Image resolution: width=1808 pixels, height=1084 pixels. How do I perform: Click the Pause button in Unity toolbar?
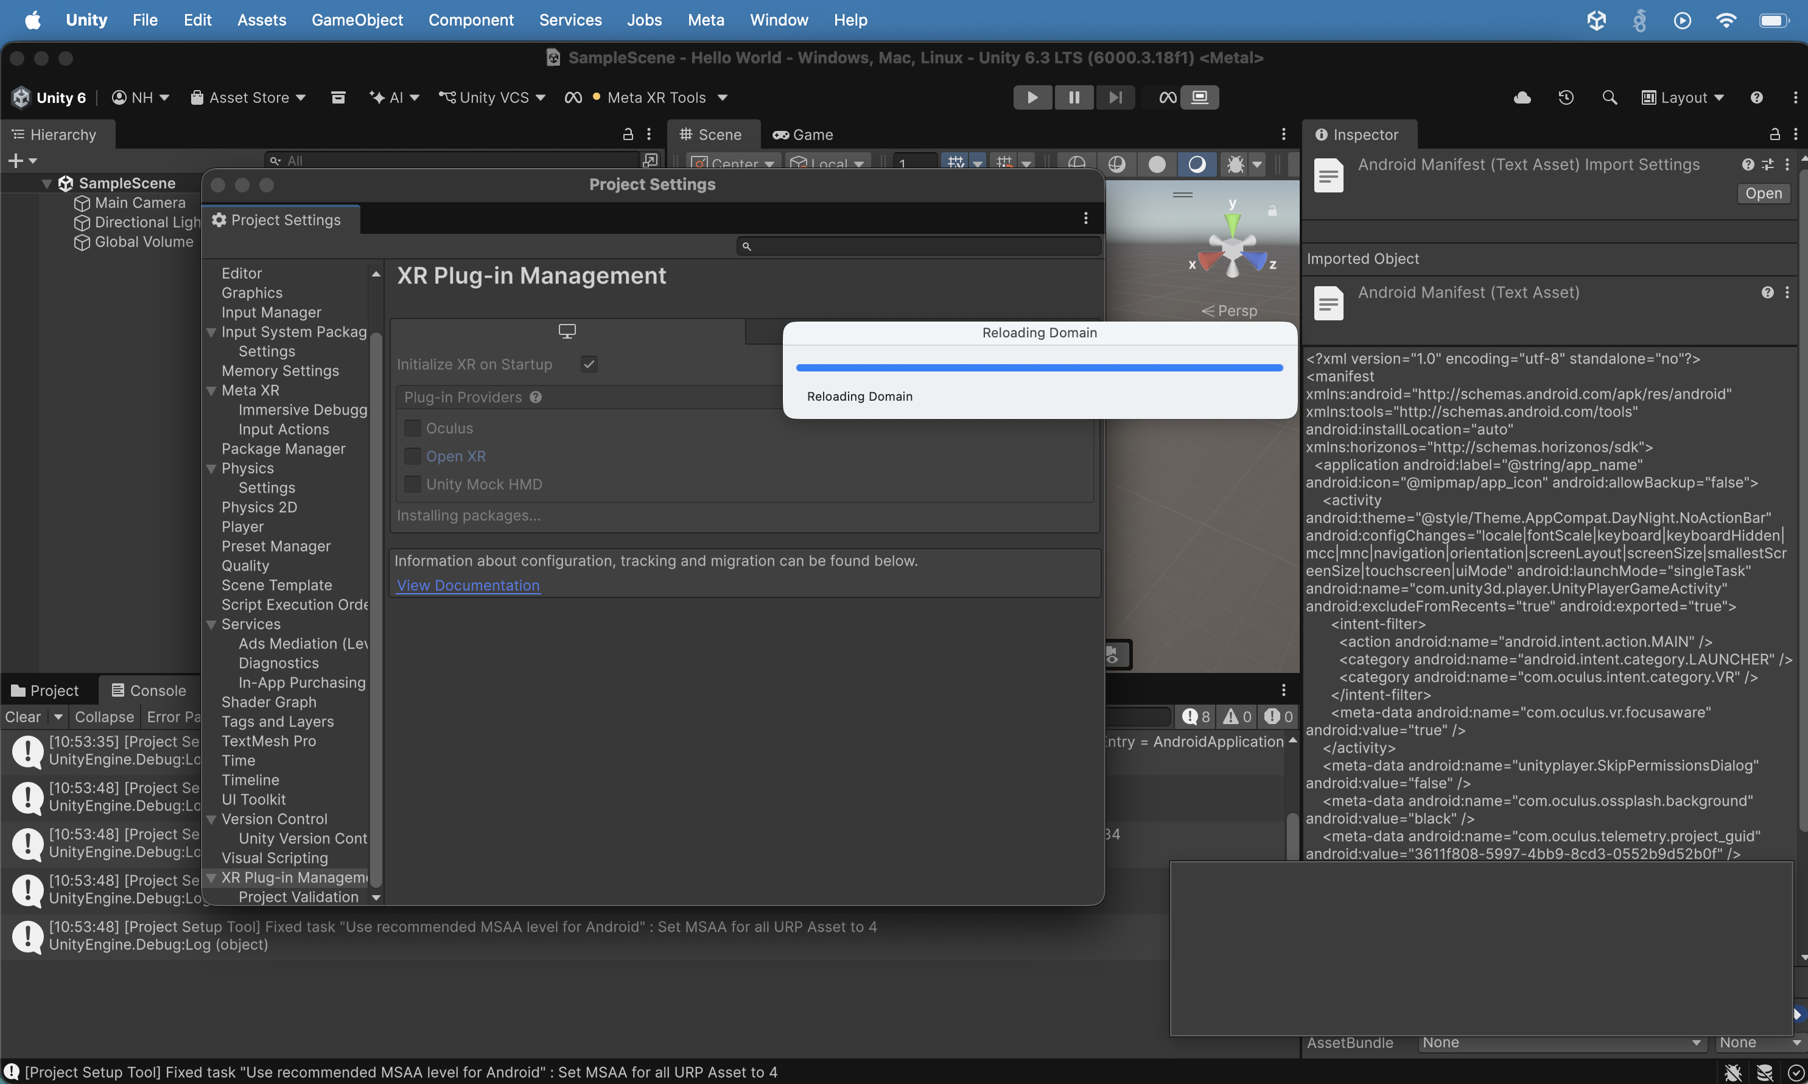coord(1074,97)
